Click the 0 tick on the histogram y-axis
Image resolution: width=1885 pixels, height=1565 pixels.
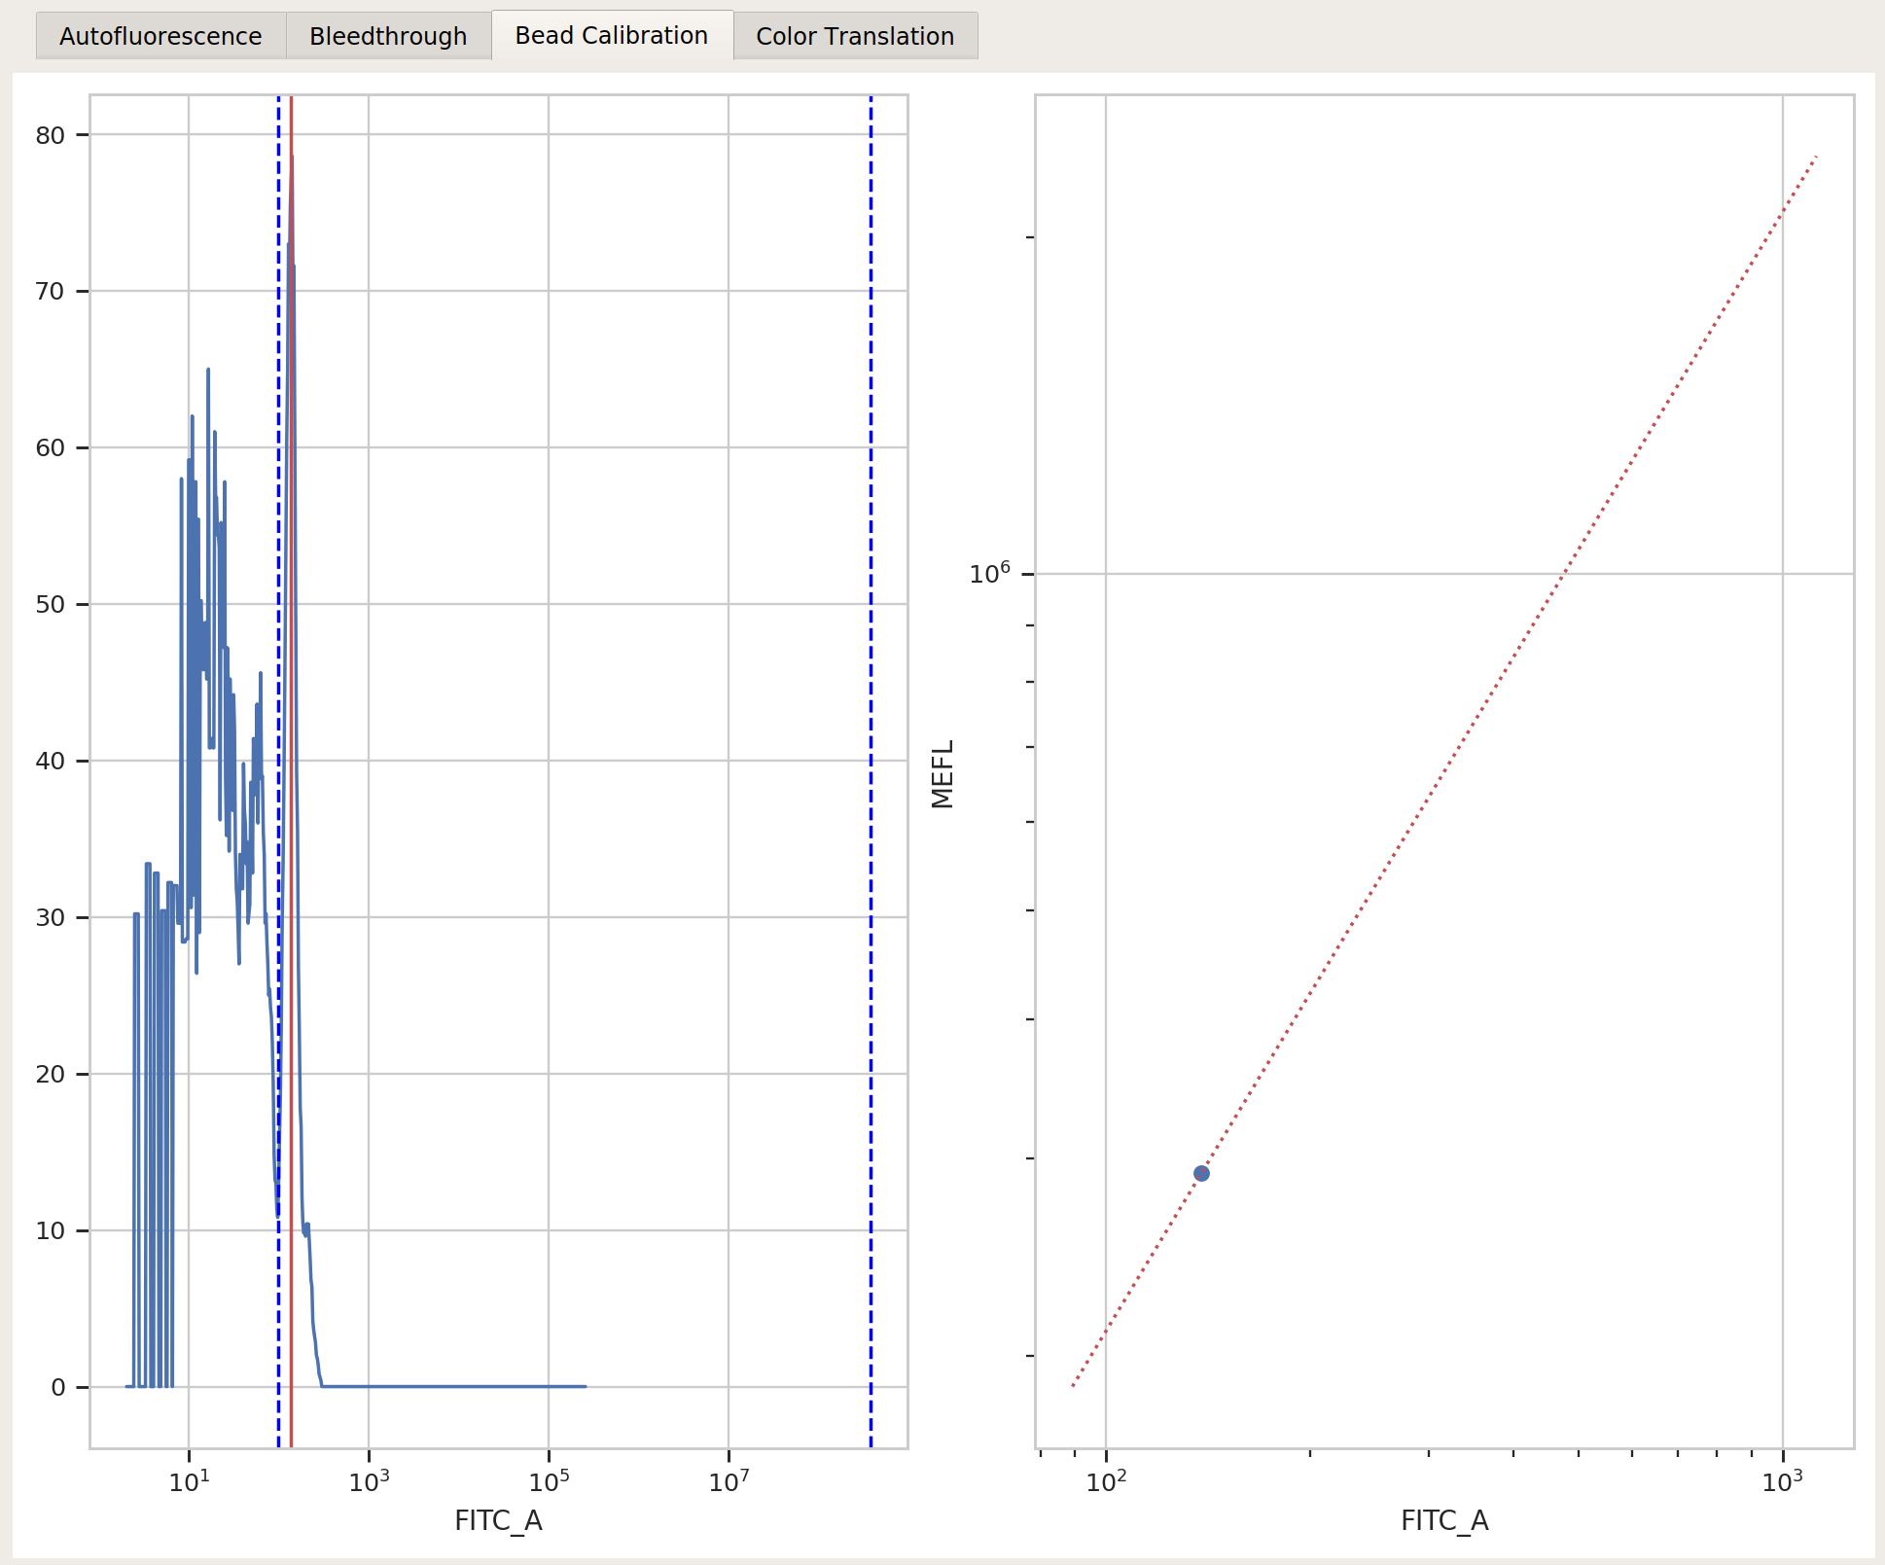point(58,1387)
